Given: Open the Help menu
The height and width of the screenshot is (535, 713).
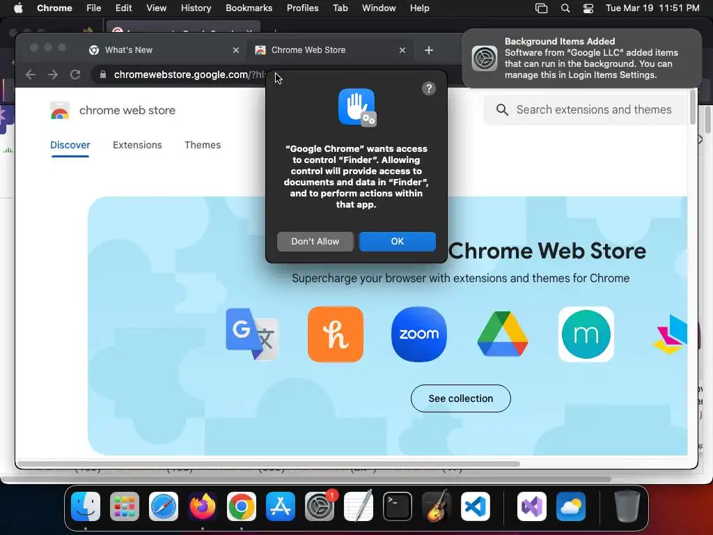Looking at the screenshot, I should coord(419,8).
